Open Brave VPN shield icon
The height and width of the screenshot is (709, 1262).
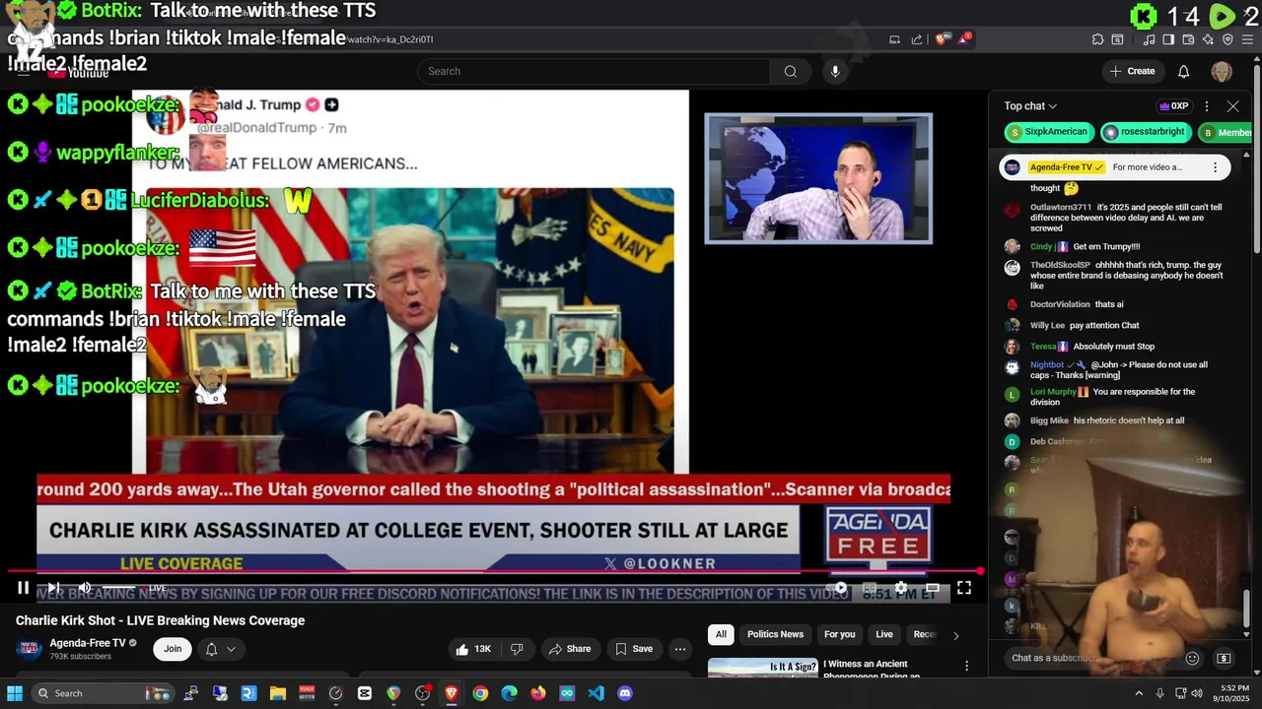pyautogui.click(x=1227, y=39)
